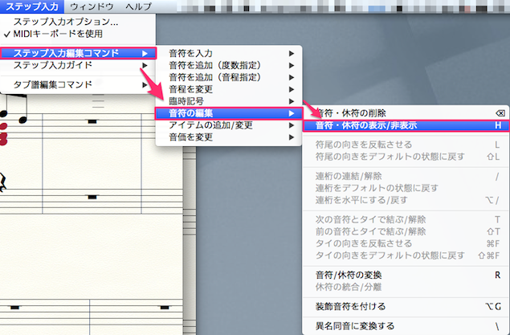This screenshot has width=510, height=335.
Task: Click タイの向きを反転させる item
Action: pyautogui.click(x=406, y=243)
